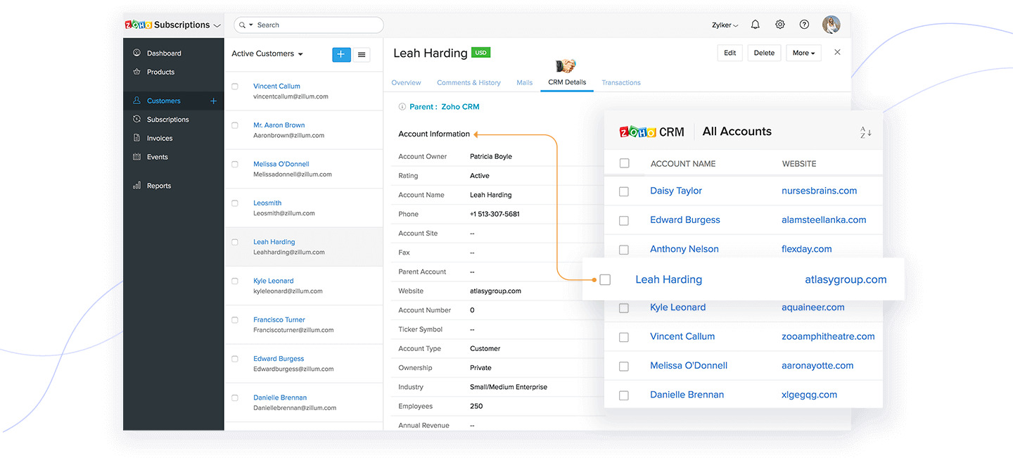Tick the Edward Burgess account checkbox in CRM
The height and width of the screenshot is (458, 1013).
coord(624,221)
